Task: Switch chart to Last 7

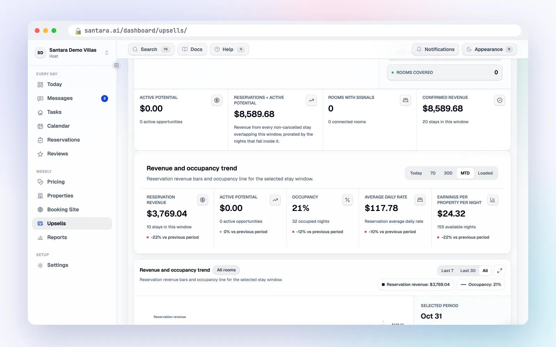Action: pyautogui.click(x=447, y=271)
